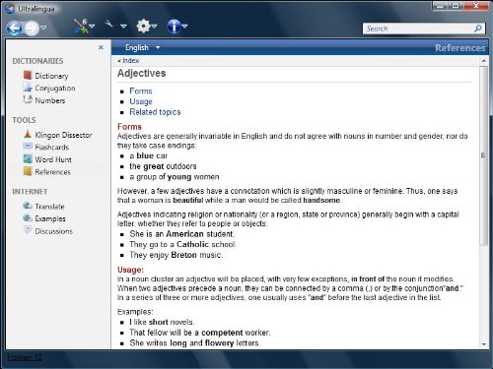Screen dimensions: 493x369
Task: Jump to Forms section link
Action: (141, 91)
